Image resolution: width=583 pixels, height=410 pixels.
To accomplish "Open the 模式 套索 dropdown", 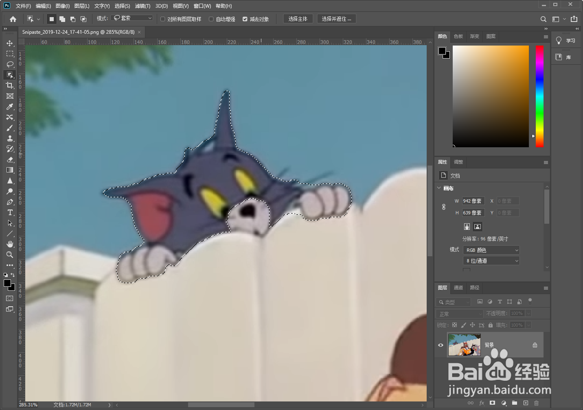I will pyautogui.click(x=132, y=18).
